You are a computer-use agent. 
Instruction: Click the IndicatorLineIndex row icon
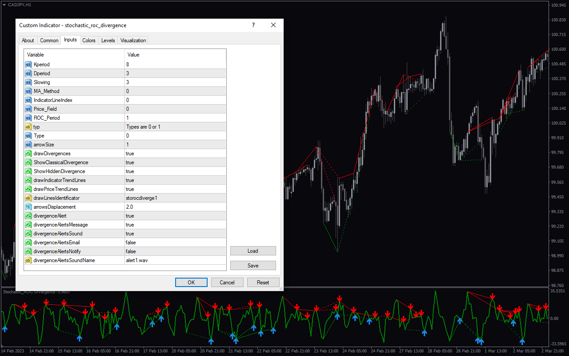28,100
